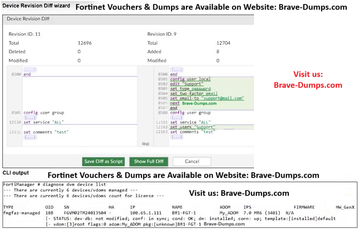360x237 pixels.
Task: Click the "Revision ID: 11" heading
Action: tap(25, 34)
